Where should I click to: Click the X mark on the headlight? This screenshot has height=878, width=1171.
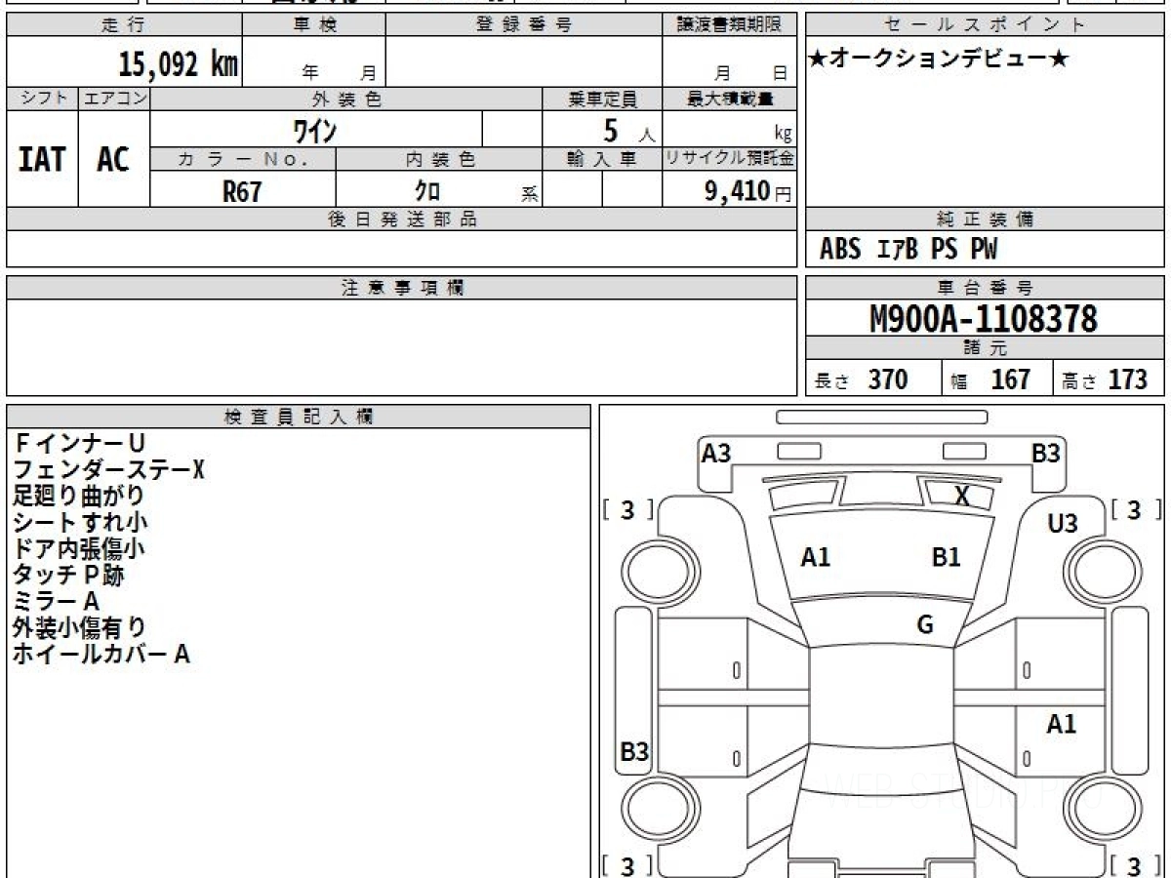coord(962,497)
